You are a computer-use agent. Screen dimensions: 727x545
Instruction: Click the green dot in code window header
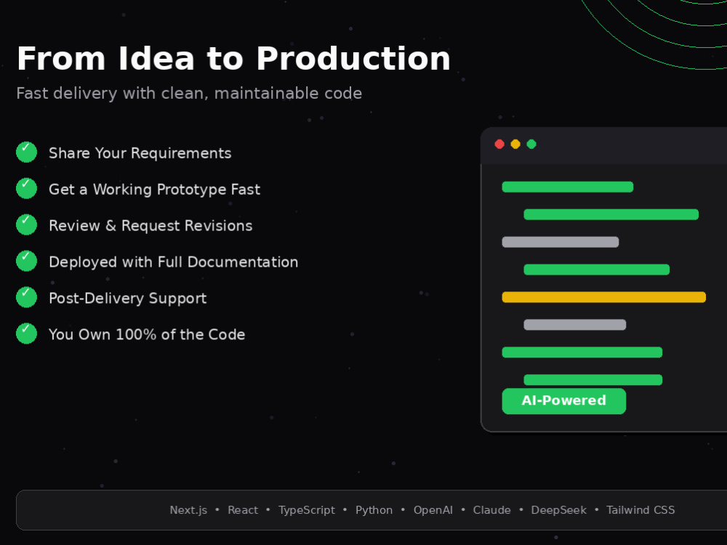tap(532, 144)
